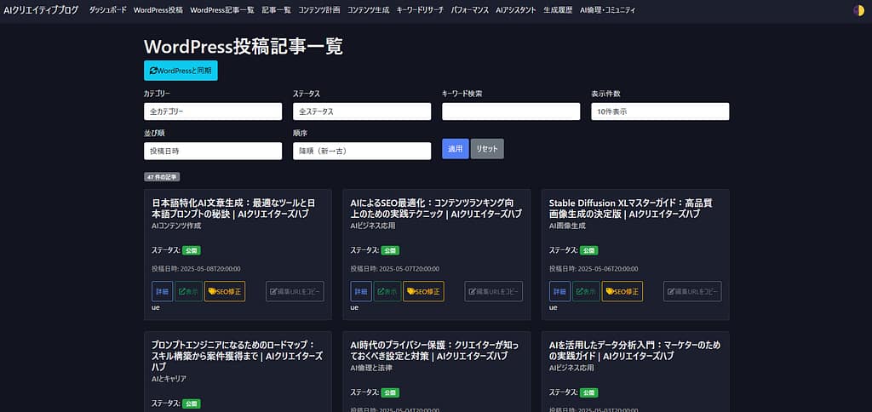Viewport: 872px width, 412px height.
Task: Click SEO修正 on the 日本語特化AI文章生成 card
Action: pos(225,291)
